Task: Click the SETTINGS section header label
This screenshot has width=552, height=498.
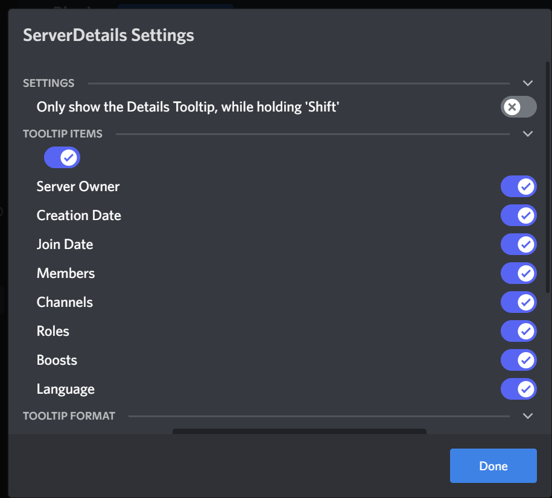Action: coord(48,83)
